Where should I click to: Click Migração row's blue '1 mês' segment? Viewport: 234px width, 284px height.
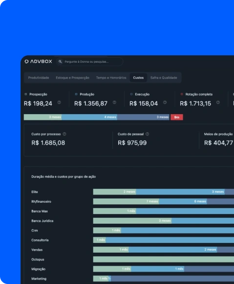158,269
